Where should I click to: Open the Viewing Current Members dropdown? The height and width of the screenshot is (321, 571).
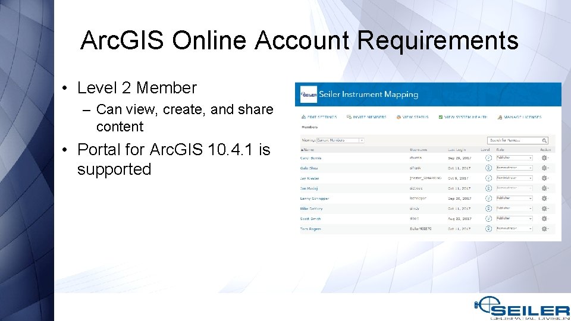[x=340, y=140]
